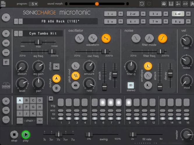
Task: Open the program number dropdown
Action: (33, 4)
